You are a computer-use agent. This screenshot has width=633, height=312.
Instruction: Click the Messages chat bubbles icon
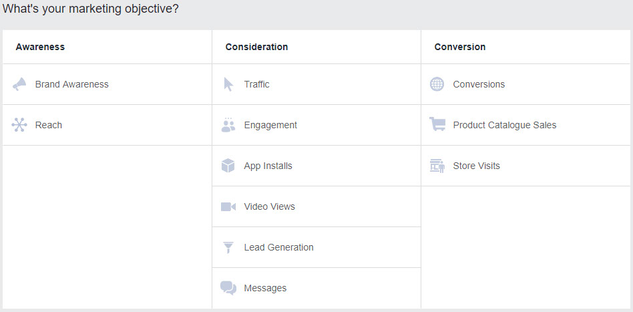click(228, 288)
